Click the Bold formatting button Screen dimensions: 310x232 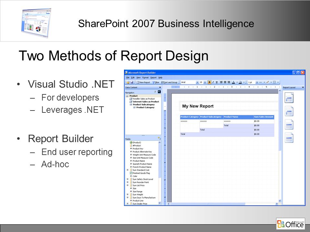click(209, 82)
